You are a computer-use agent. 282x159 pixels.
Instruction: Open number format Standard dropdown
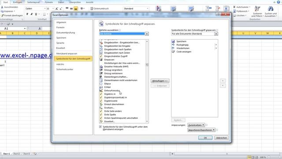pyautogui.click(x=148, y=8)
